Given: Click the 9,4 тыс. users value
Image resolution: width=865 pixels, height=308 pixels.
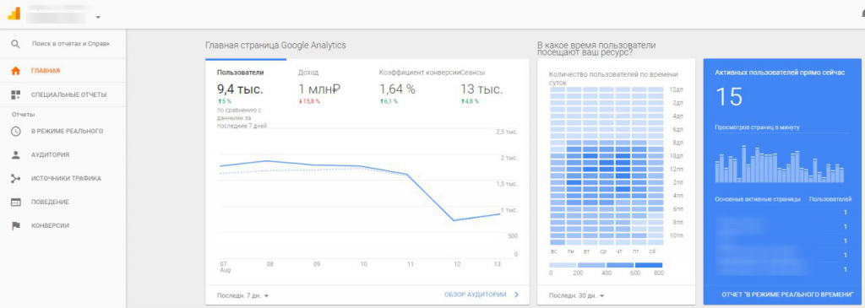Looking at the screenshot, I should tap(240, 89).
